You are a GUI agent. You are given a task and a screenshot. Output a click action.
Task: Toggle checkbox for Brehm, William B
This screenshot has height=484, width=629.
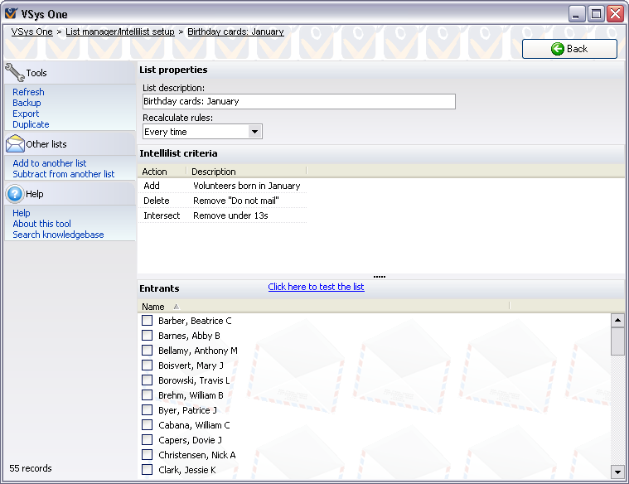[x=148, y=394]
